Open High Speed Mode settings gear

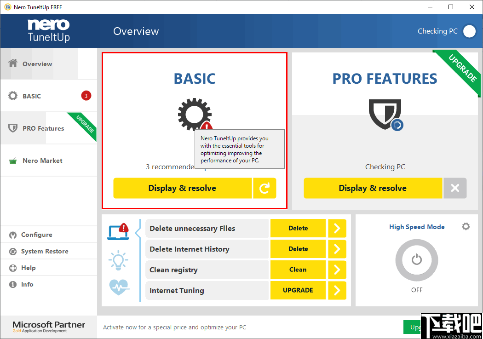coord(466,227)
